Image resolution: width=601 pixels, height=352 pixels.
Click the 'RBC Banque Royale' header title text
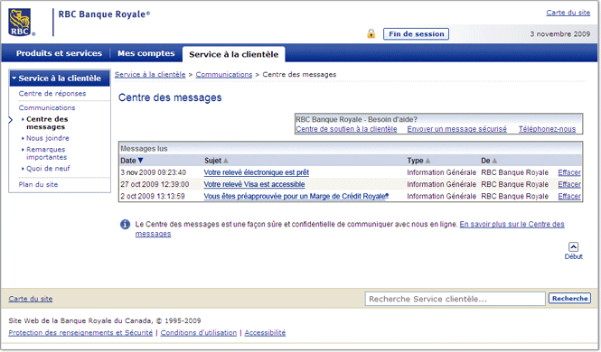(x=104, y=14)
